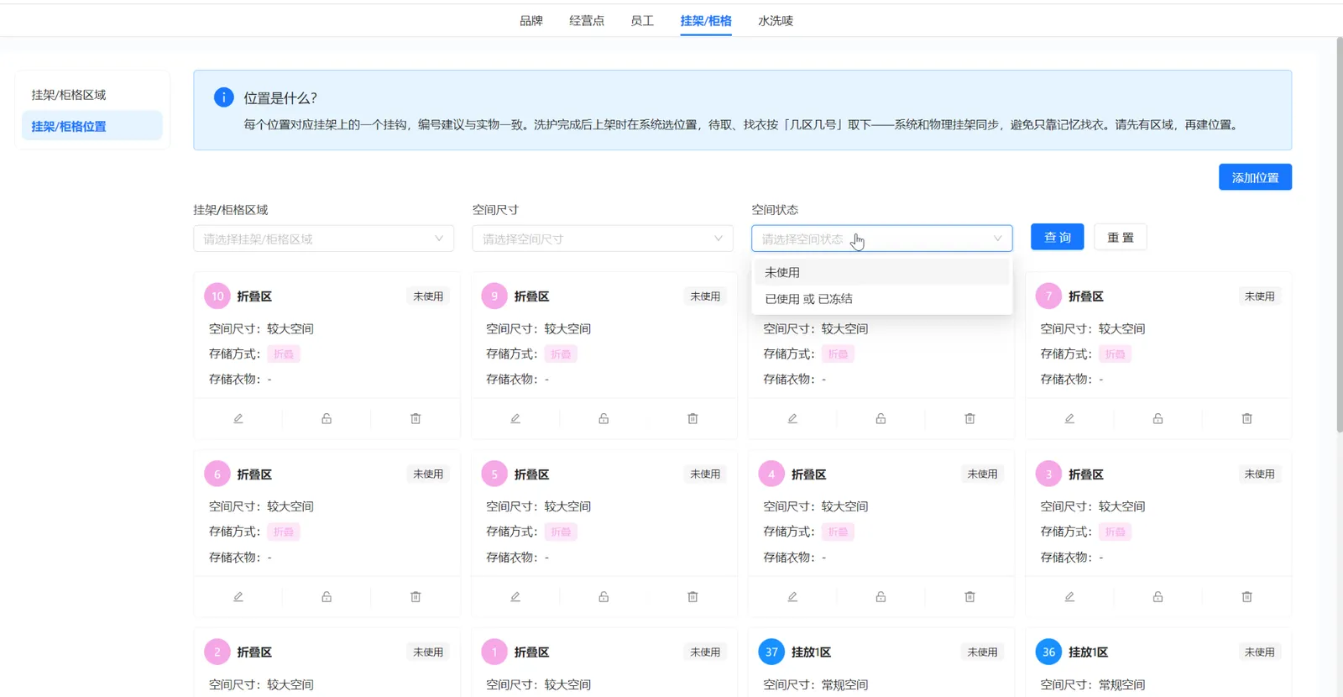The height and width of the screenshot is (697, 1343).
Task: Edit position 7 in 折叠区
Action: tap(1069, 418)
